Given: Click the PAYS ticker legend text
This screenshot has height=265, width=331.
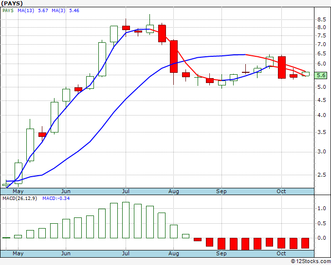Looking at the screenshot, I should [8, 11].
